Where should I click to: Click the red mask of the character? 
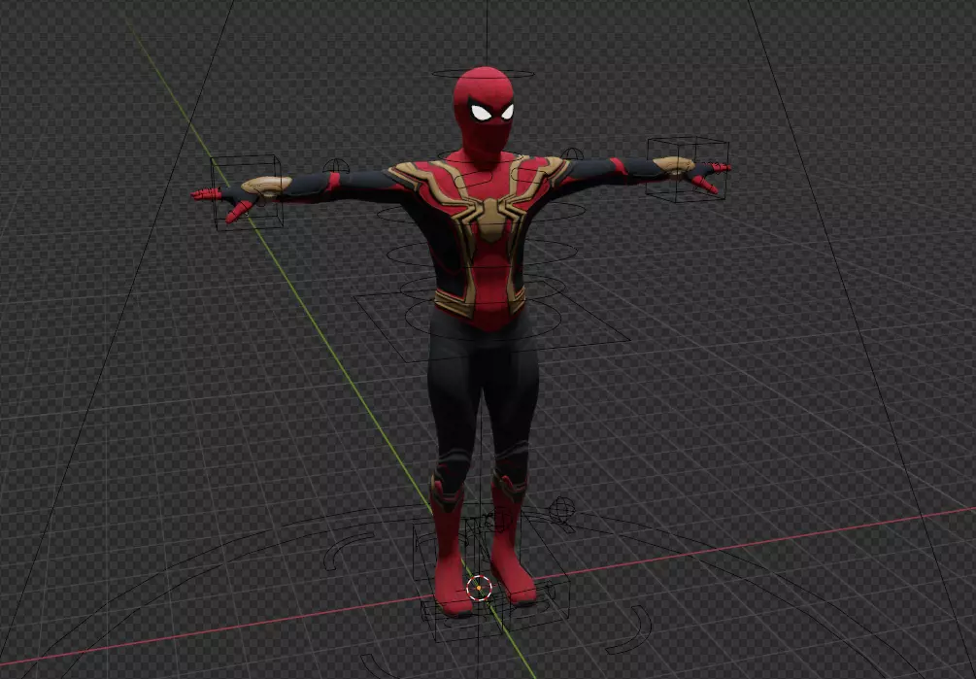tap(484, 112)
